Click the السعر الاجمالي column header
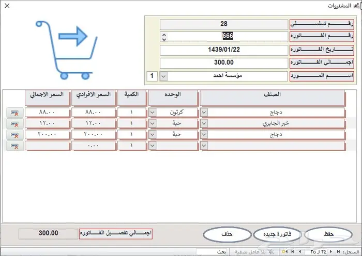The width and height of the screenshot is (362, 256). tap(47, 98)
